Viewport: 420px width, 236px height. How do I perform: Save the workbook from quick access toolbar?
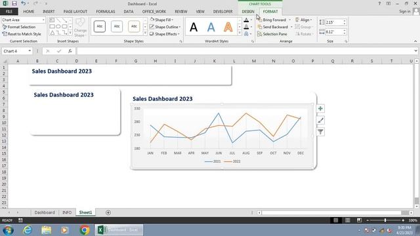[x=14, y=4]
